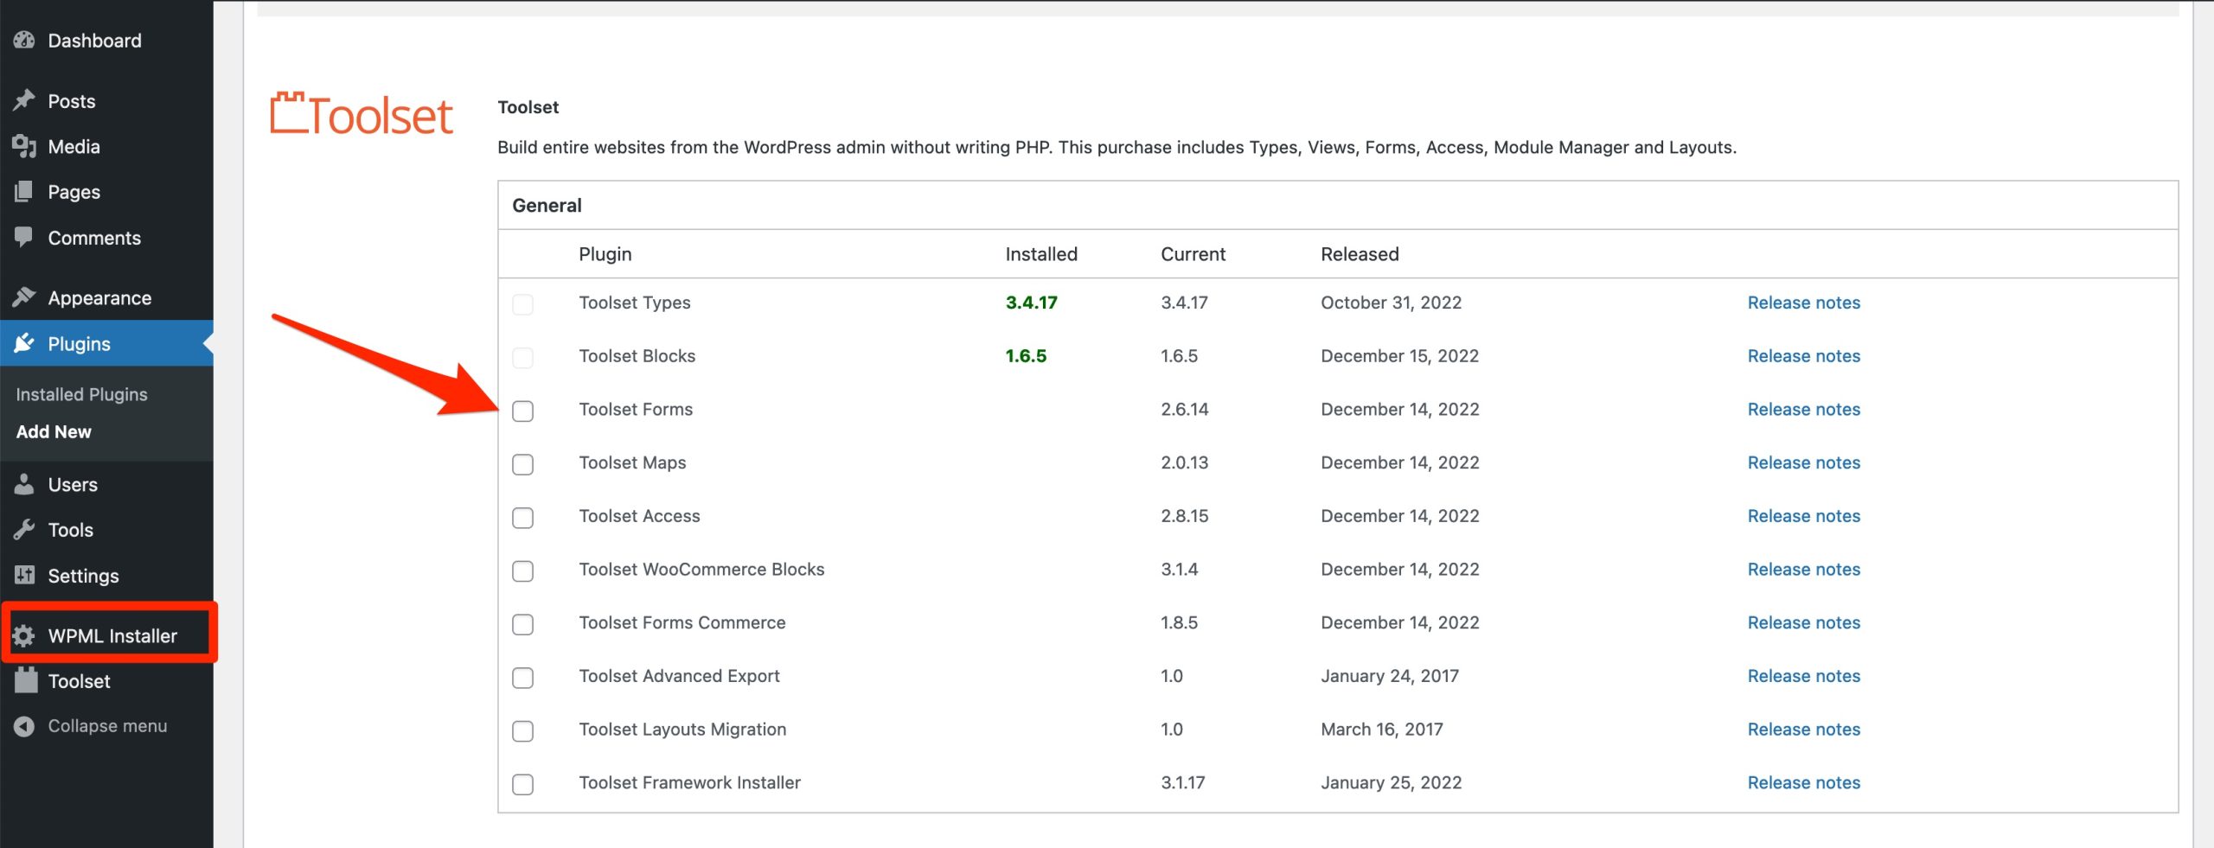Click the Pages document icon
Screen dimensions: 2214x848
click(24, 192)
